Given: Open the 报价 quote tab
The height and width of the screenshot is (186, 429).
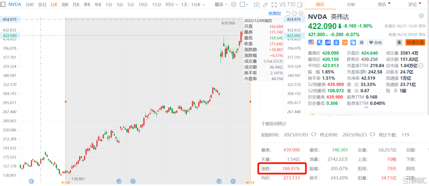Looking at the screenshot, I should 320,5.
